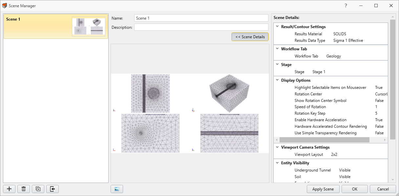Viewport: 399px width, 196px height.
Task: Click the Geology workflow tab value
Action: pos(333,56)
